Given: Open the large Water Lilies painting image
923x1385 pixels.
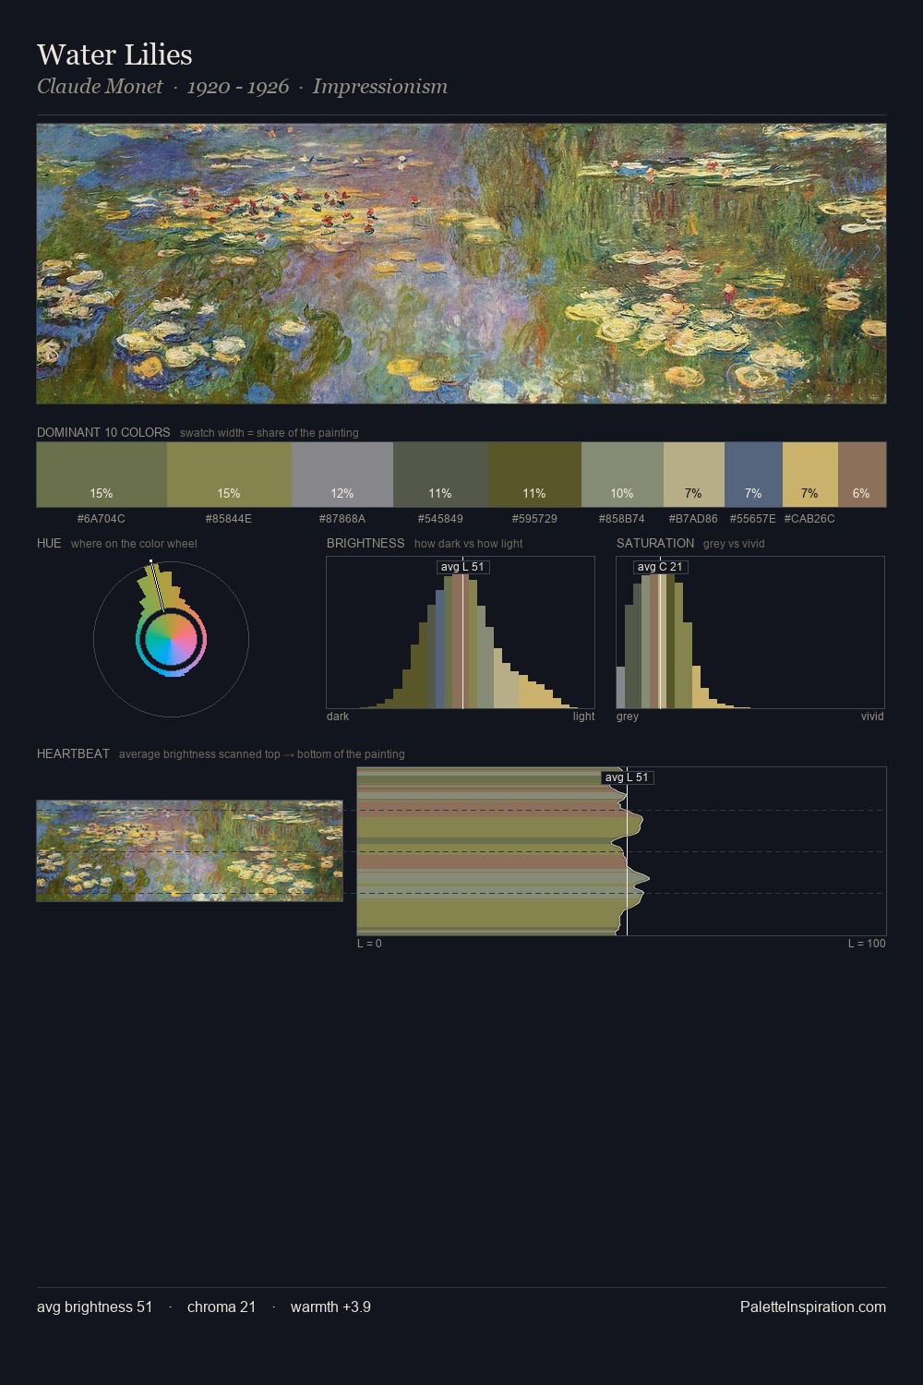Looking at the screenshot, I should click(x=461, y=264).
